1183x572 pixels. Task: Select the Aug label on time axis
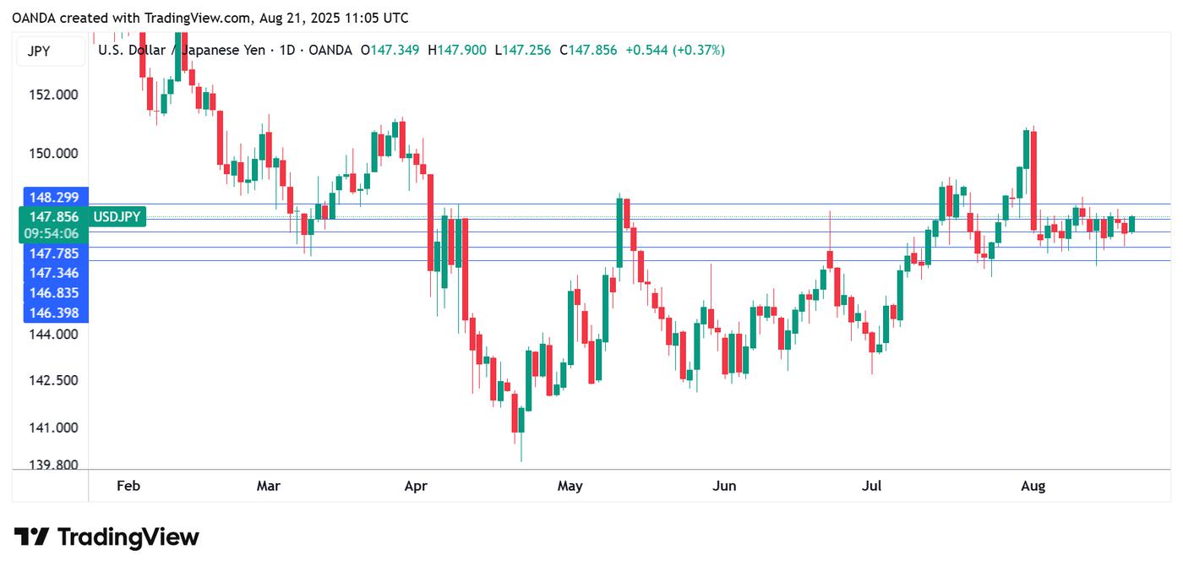tap(1033, 486)
